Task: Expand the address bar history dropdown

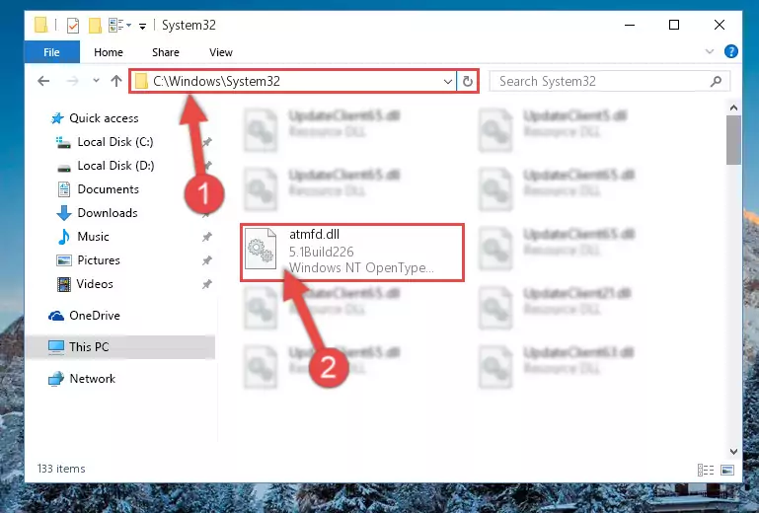Action: click(x=448, y=81)
